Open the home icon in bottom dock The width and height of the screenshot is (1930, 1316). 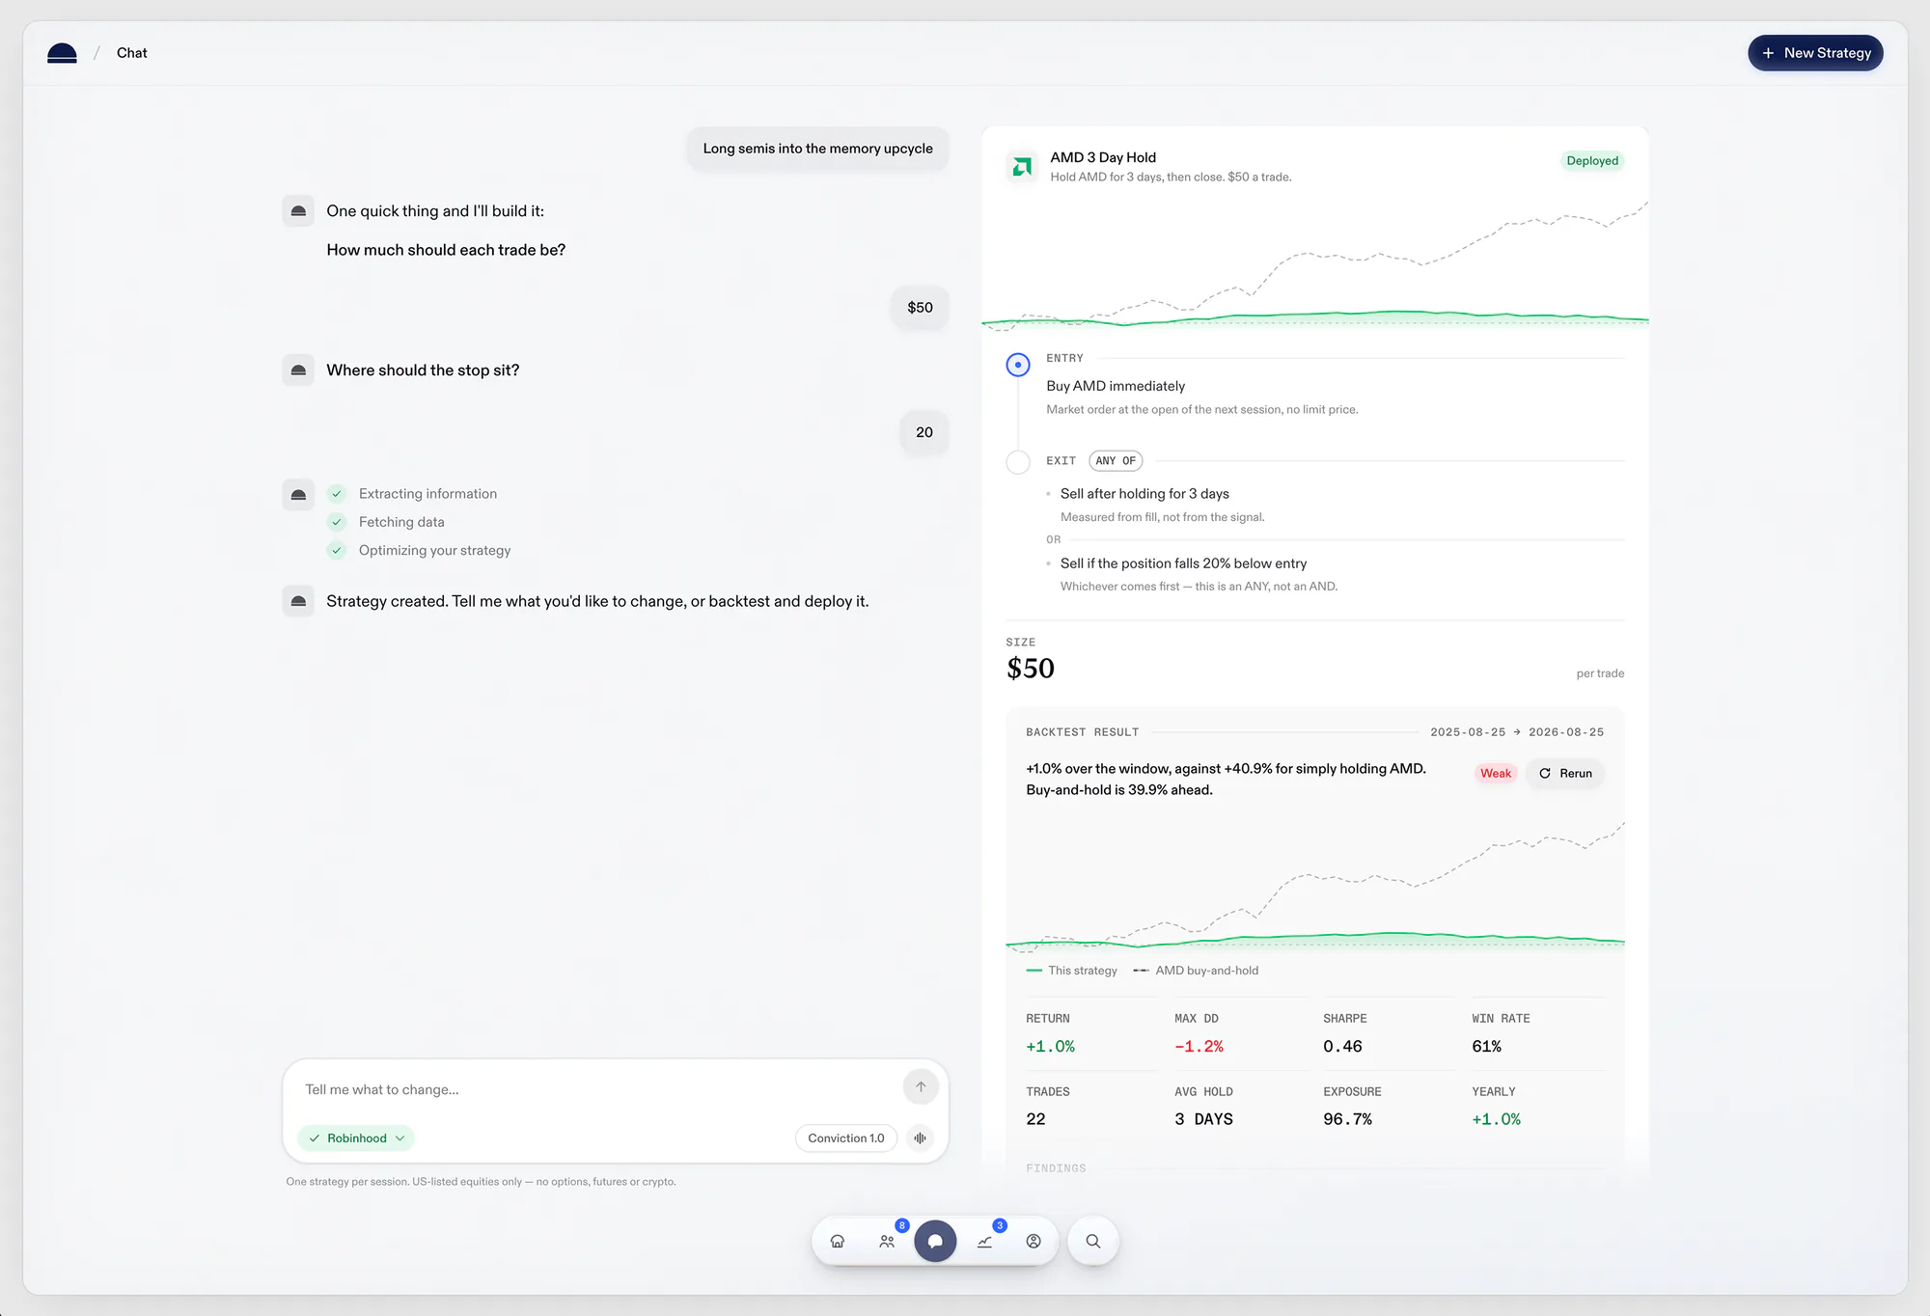[x=838, y=1242]
